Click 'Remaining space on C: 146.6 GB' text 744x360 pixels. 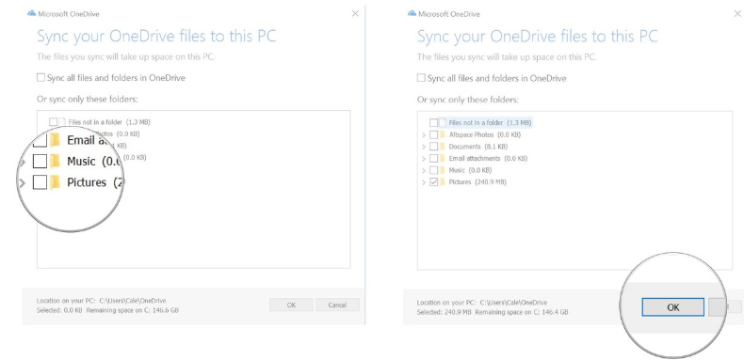[133, 311]
